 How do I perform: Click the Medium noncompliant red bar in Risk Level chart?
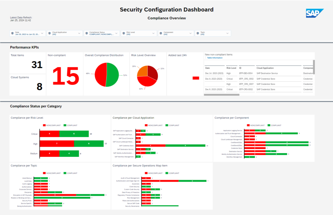click(x=49, y=154)
